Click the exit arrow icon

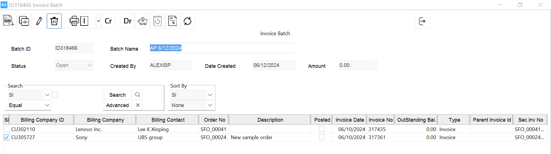422,21
